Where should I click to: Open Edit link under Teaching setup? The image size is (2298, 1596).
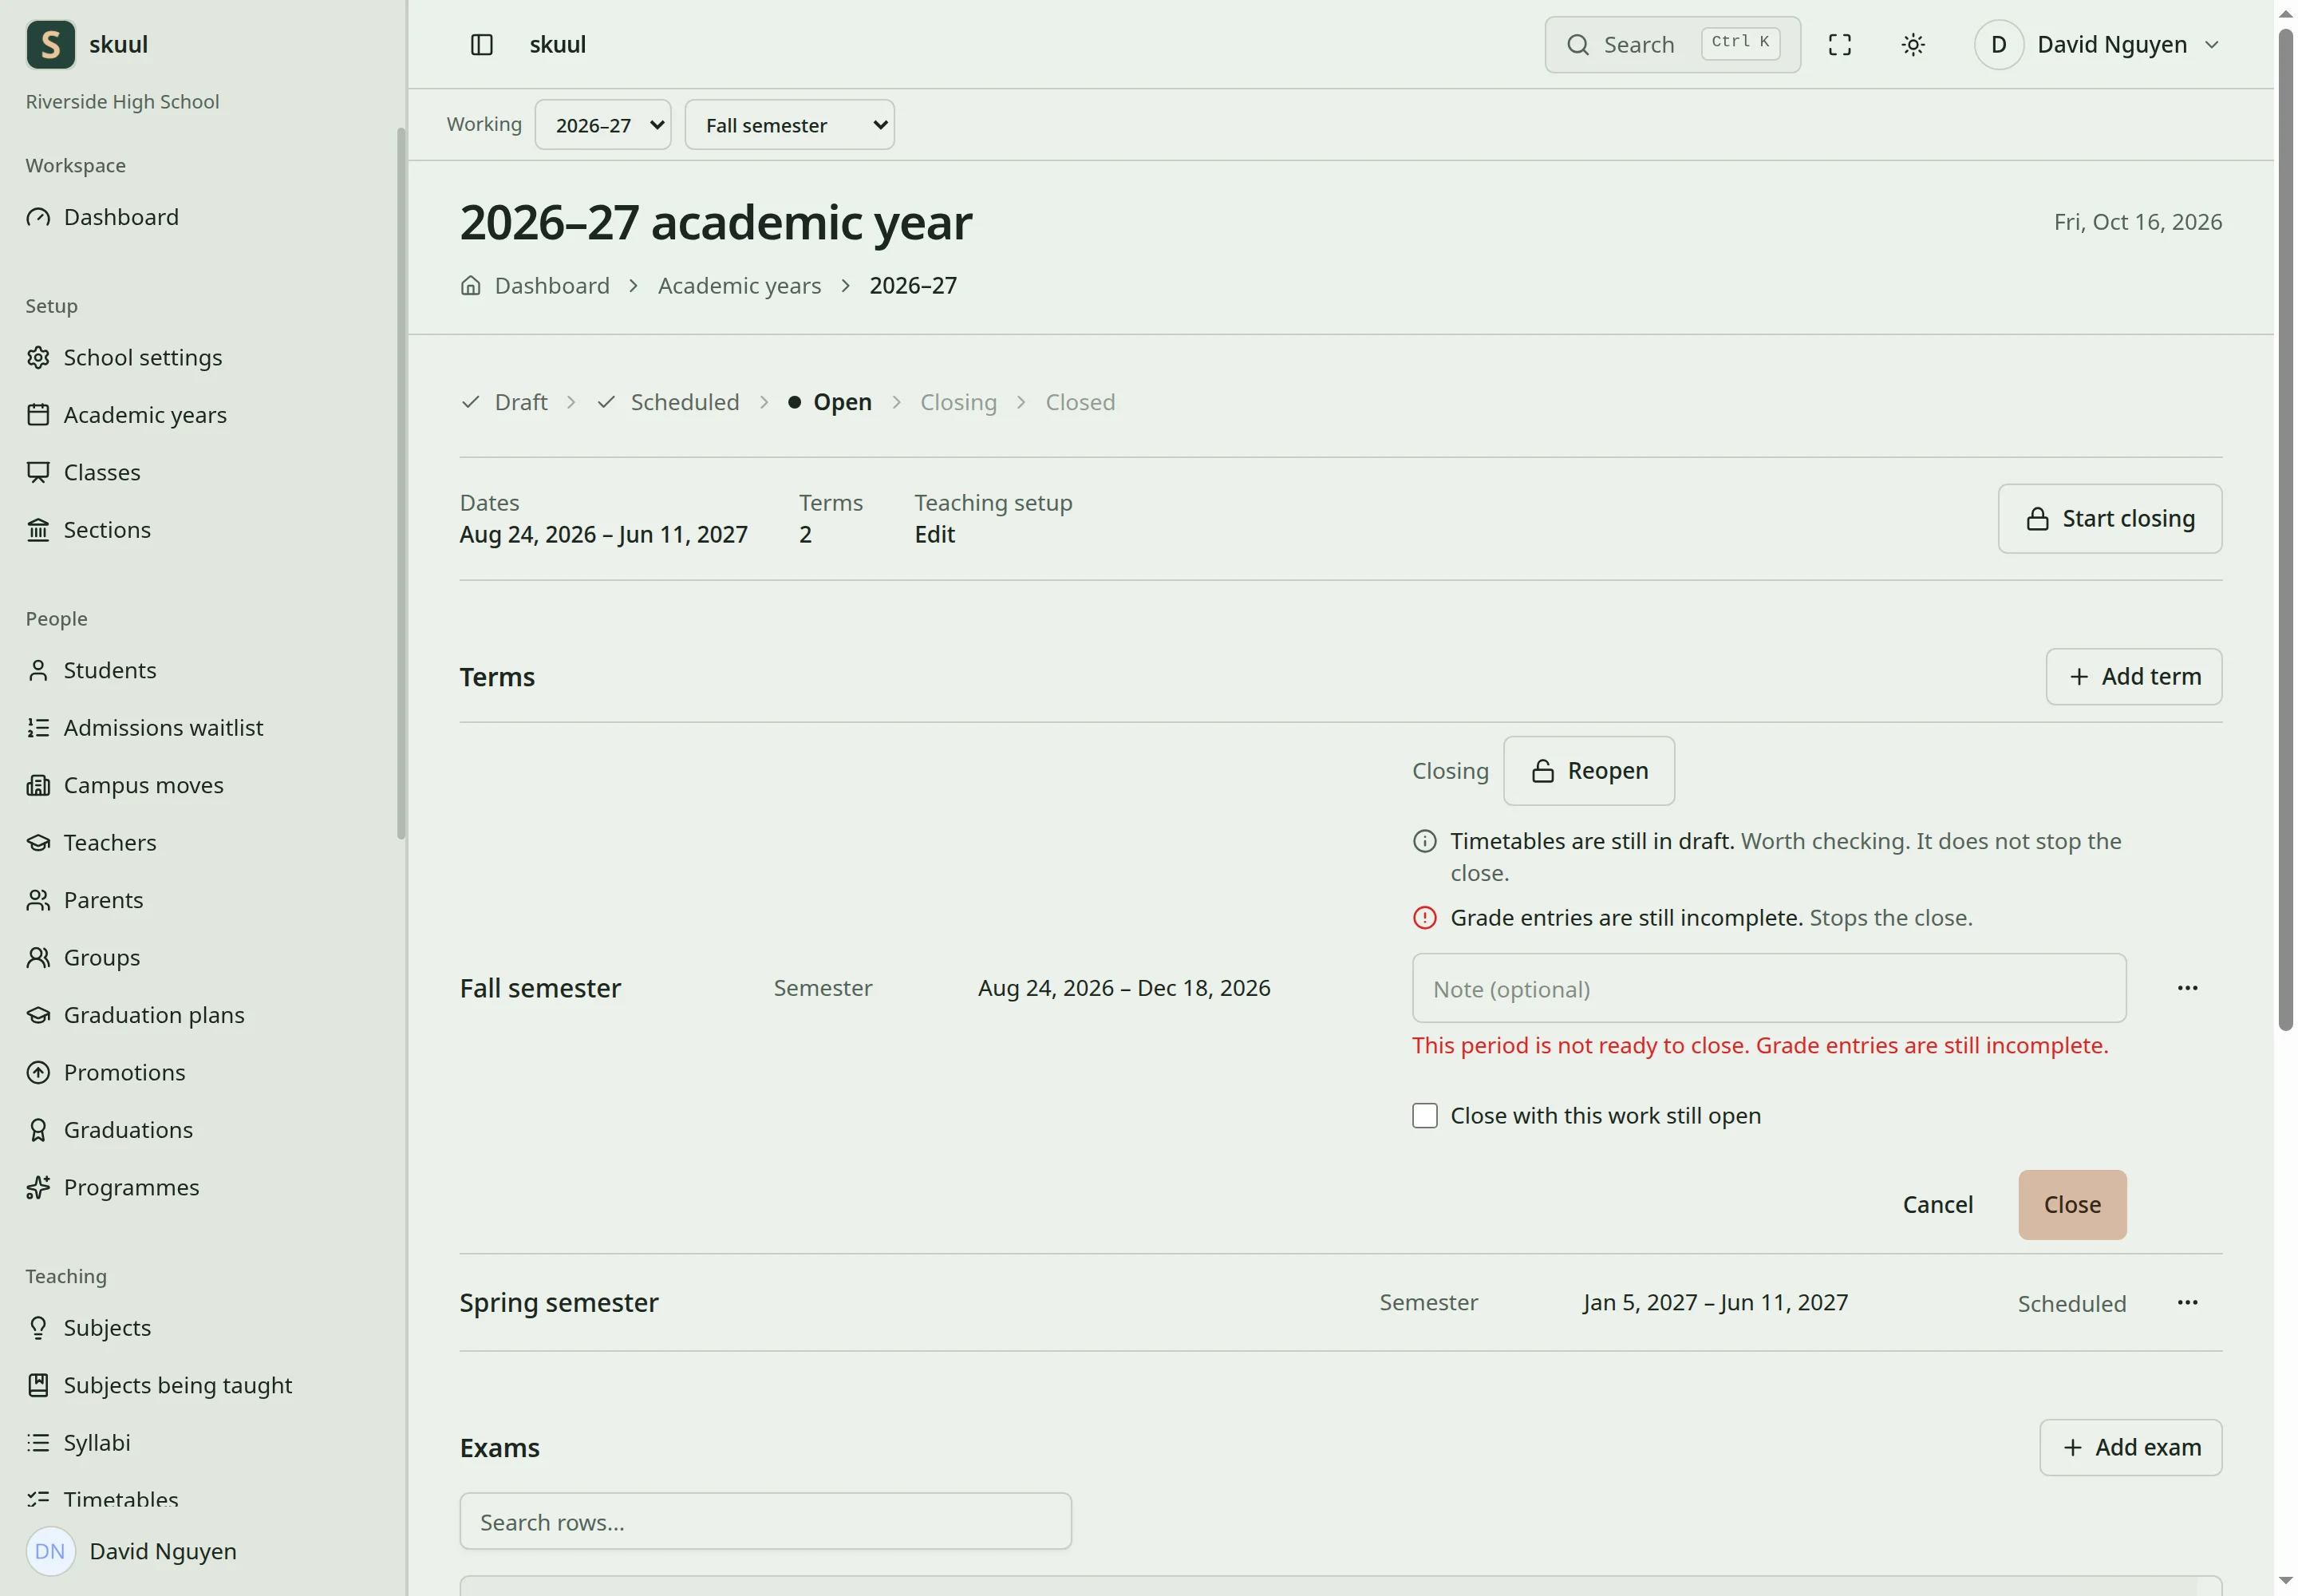(934, 535)
